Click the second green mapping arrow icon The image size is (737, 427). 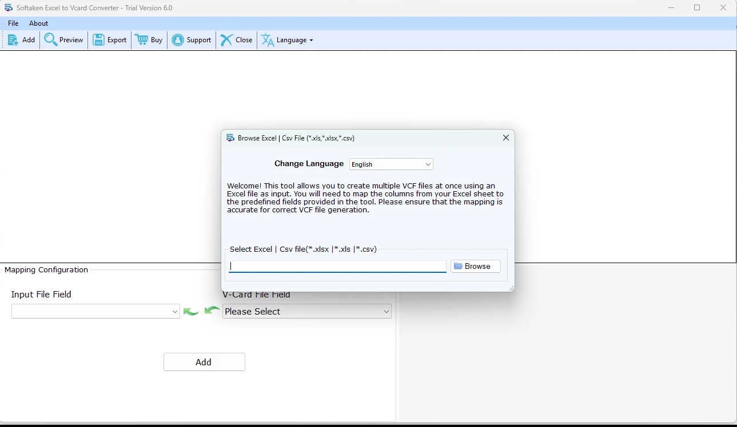[x=212, y=310]
